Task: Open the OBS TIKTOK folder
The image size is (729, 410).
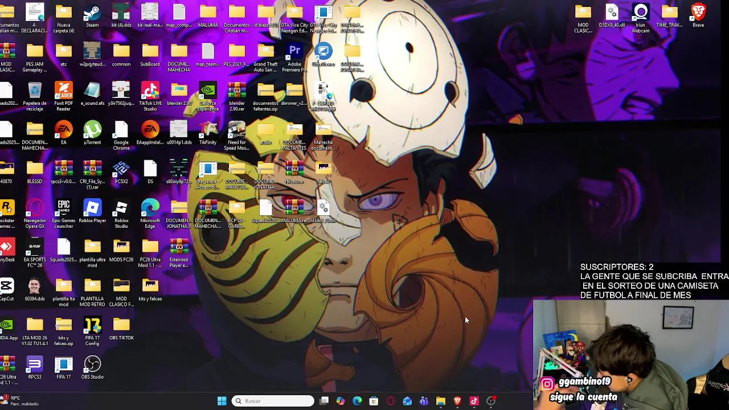Action: [x=121, y=328]
